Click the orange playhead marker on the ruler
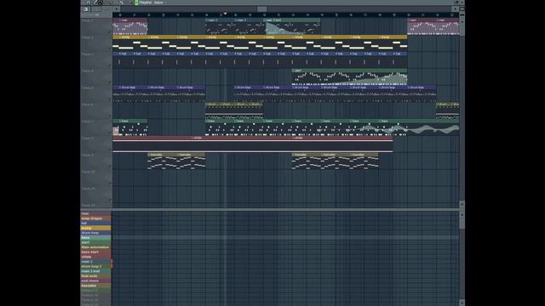The width and height of the screenshot is (545, 306). click(225, 14)
